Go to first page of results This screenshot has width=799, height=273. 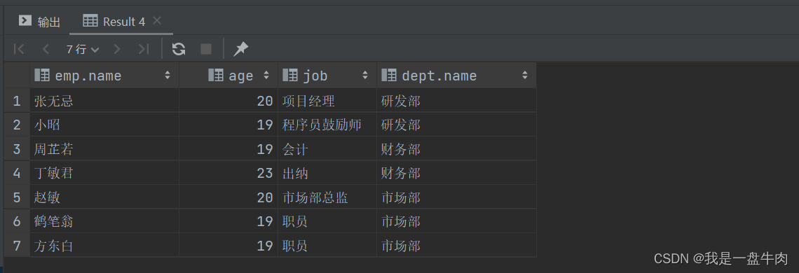19,49
